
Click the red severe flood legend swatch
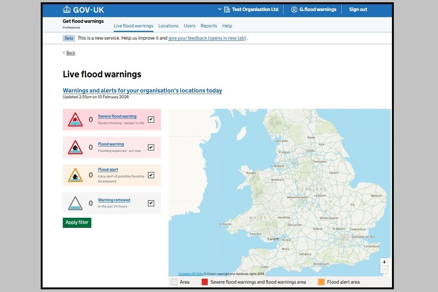[x=205, y=282]
